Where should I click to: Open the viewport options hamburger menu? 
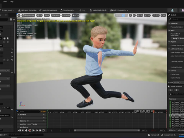[19, 15]
